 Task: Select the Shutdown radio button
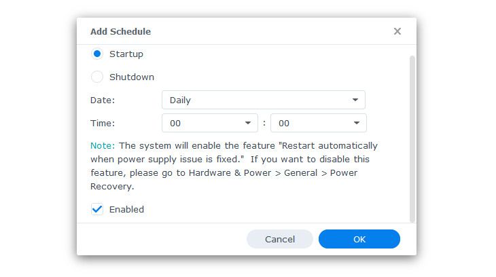(x=97, y=77)
